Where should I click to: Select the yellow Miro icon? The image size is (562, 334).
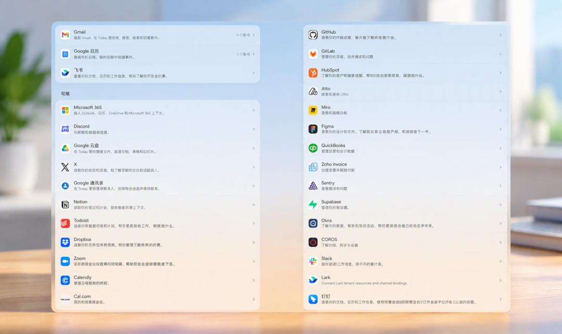point(313,110)
